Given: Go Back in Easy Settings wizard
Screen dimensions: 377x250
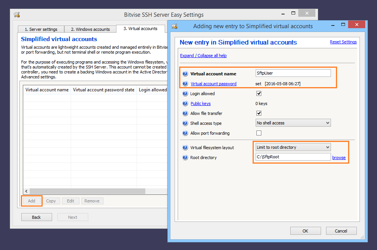Looking at the screenshot, I should pyautogui.click(x=37, y=217).
